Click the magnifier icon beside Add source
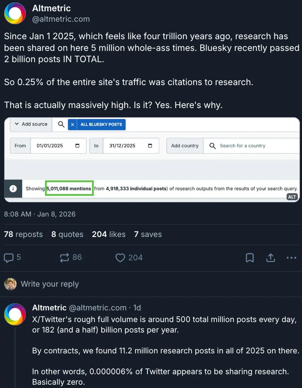The width and height of the screenshot is (302, 388). click(x=61, y=124)
